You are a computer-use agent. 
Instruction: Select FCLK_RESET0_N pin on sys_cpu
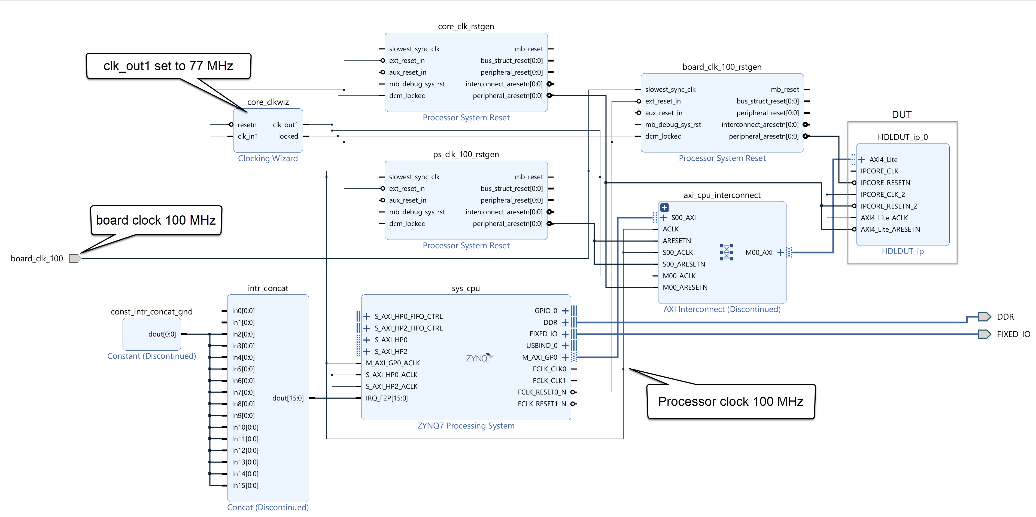pos(542,392)
